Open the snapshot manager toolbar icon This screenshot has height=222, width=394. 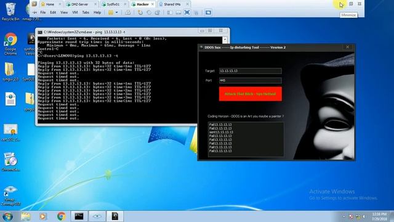(x=158, y=12)
